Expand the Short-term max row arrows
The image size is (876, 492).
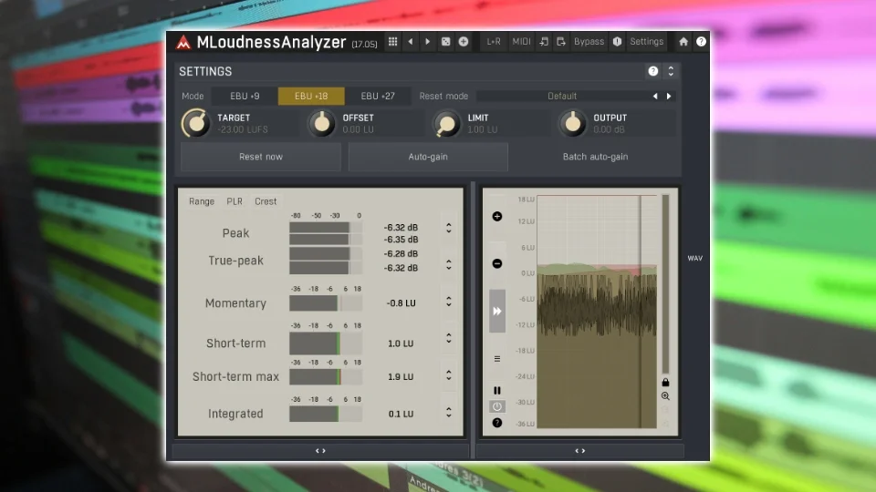coord(449,375)
